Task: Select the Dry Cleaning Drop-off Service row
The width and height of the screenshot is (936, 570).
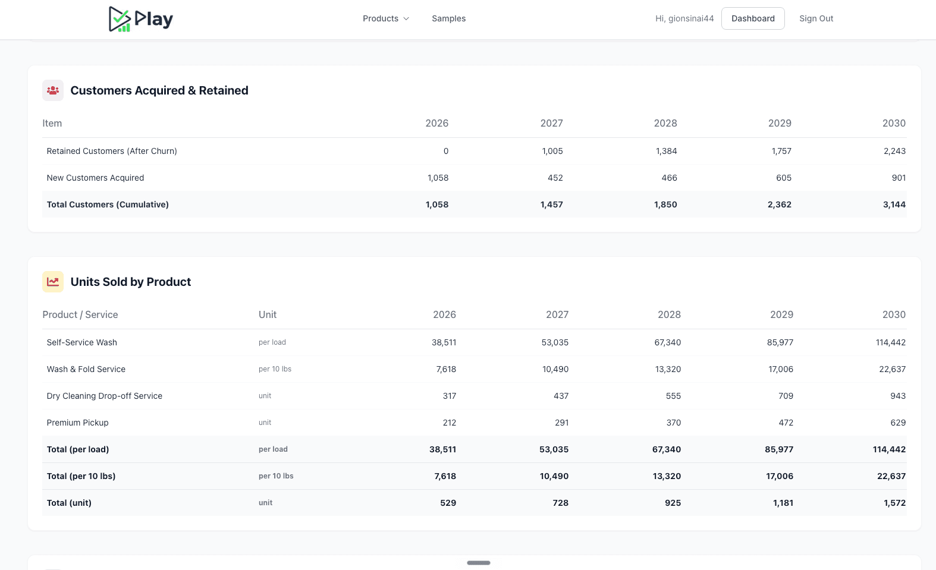Action: (475, 396)
